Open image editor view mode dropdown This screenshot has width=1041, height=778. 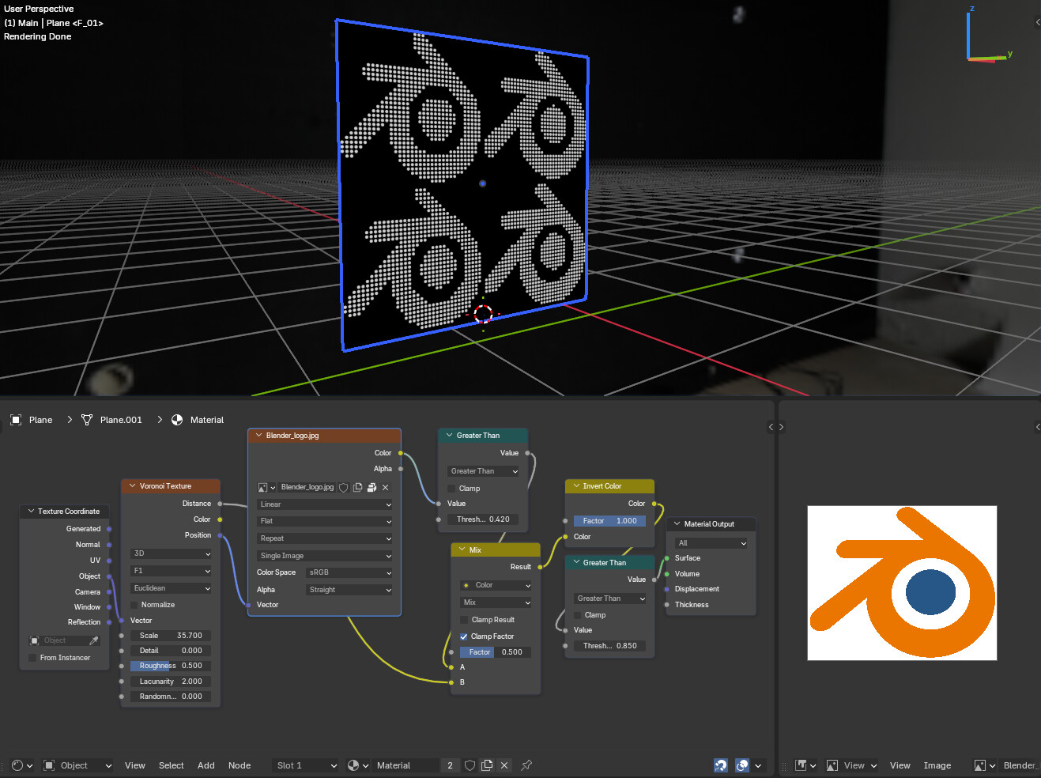click(x=852, y=765)
